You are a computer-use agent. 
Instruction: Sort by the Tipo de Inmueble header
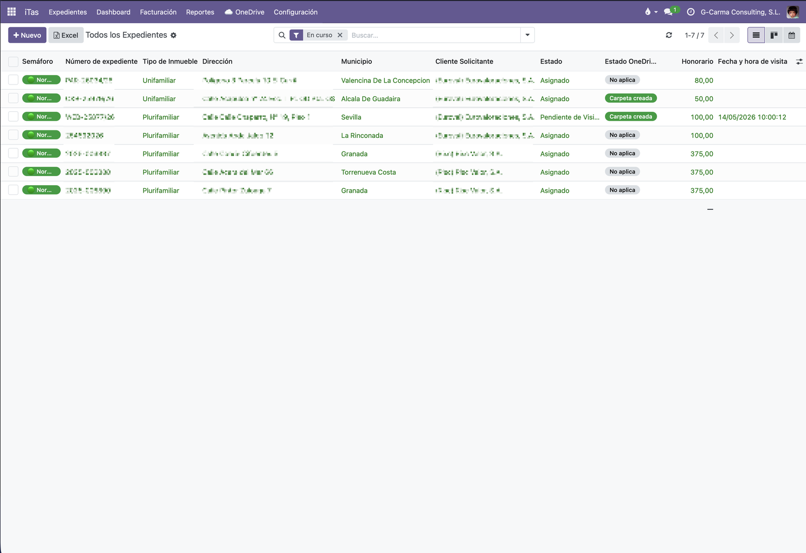[x=170, y=61]
